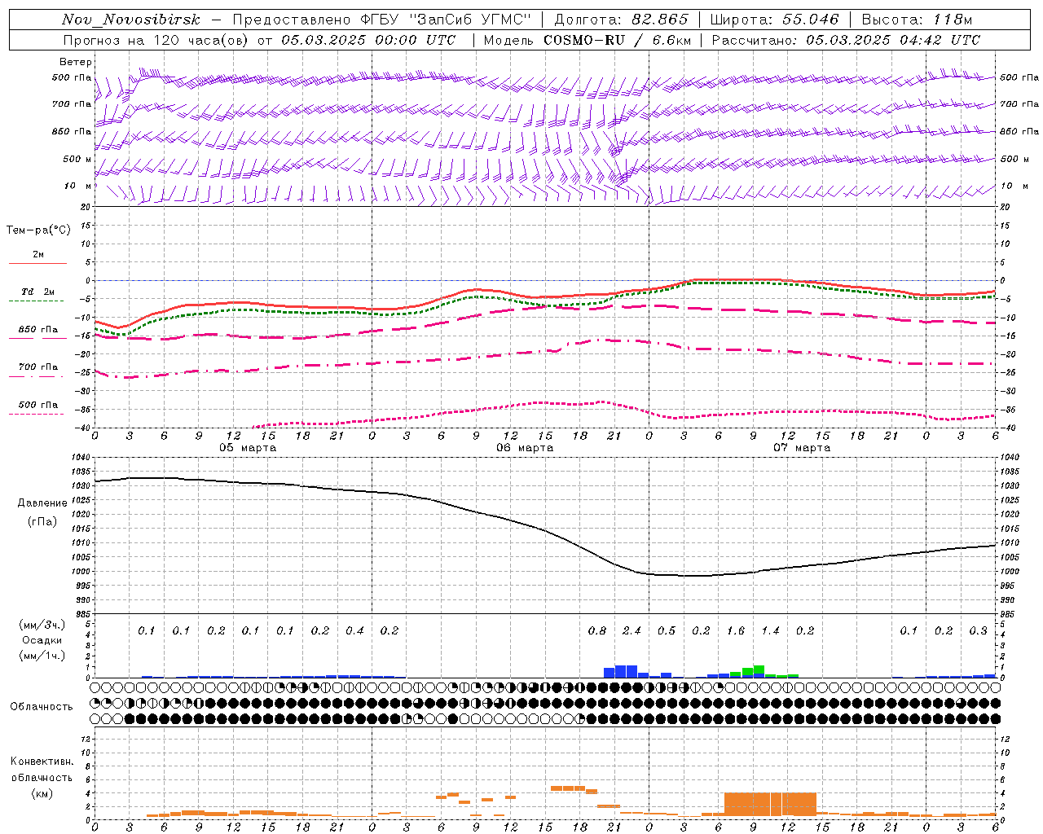Screen dimensions: 1043x834
Task: Click the Облачность panel label
Action: click(42, 706)
